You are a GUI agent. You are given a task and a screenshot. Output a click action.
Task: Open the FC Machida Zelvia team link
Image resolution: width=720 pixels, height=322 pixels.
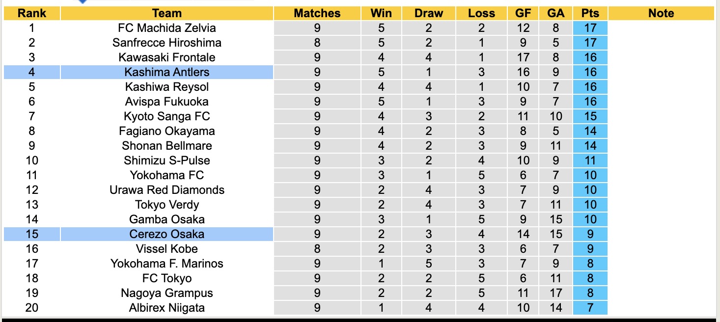(x=166, y=28)
